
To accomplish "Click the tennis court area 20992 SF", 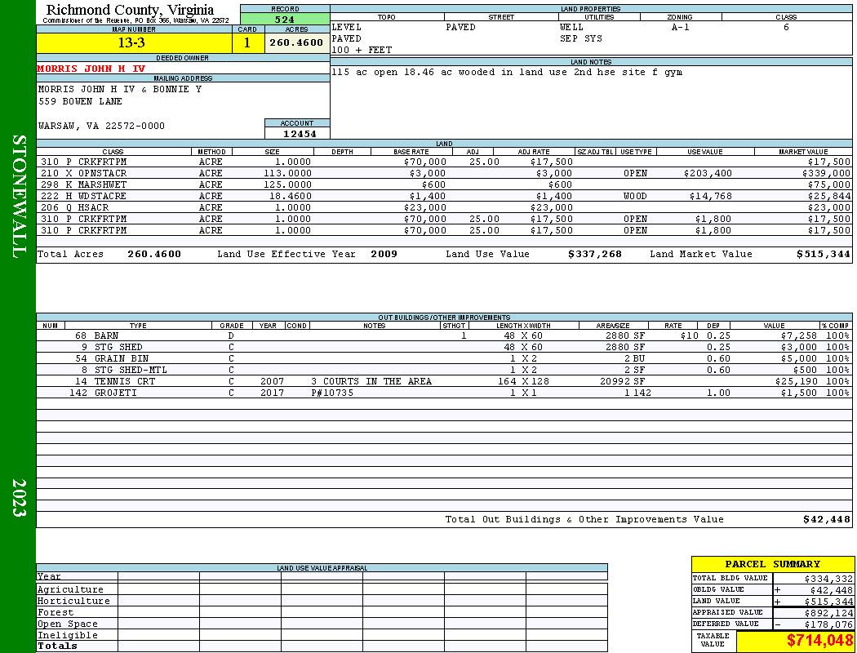I will 622,381.
